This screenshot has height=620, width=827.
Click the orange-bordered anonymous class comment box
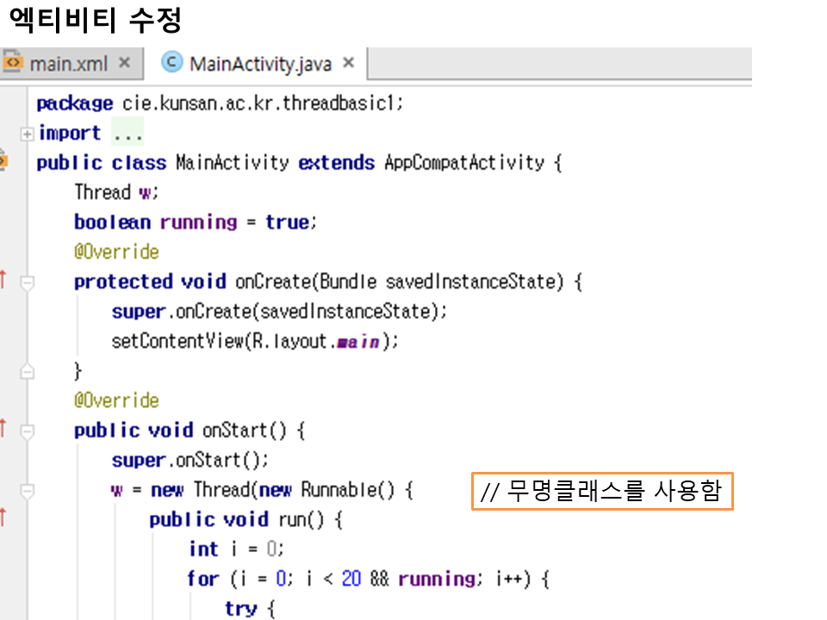pos(601,492)
